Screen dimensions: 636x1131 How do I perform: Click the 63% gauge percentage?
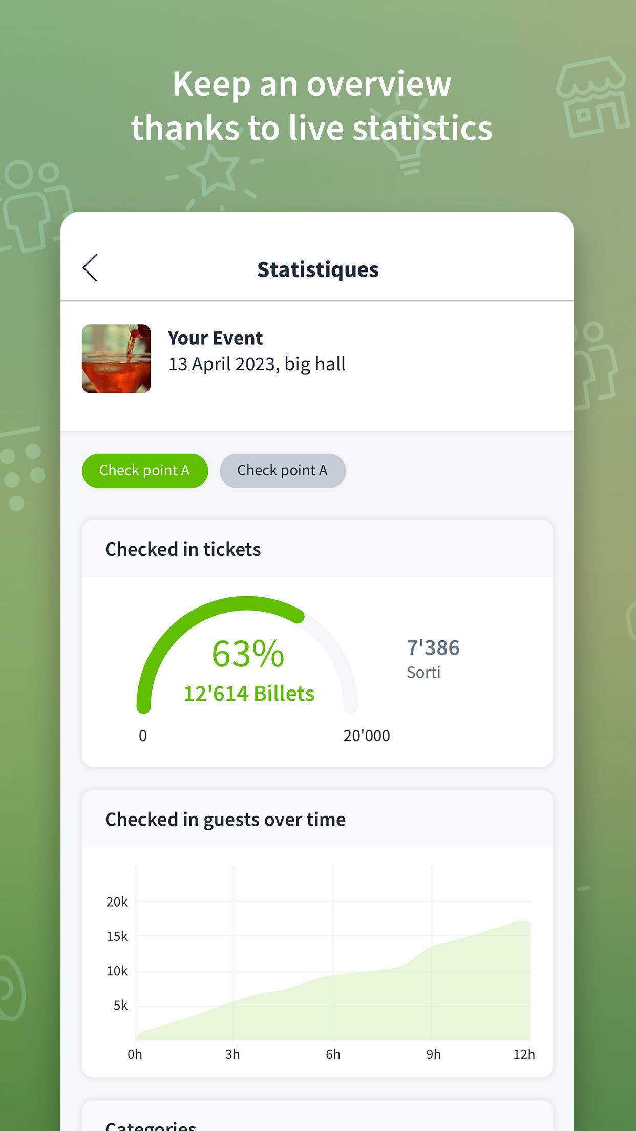click(x=248, y=654)
